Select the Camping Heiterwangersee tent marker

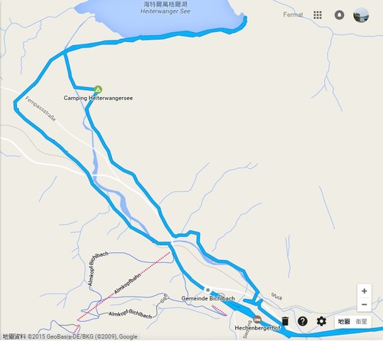[x=98, y=89]
